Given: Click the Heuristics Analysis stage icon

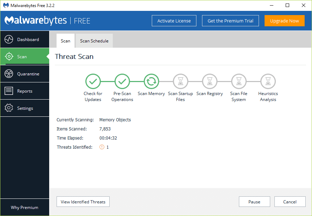Looking at the screenshot, I should click(x=268, y=81).
